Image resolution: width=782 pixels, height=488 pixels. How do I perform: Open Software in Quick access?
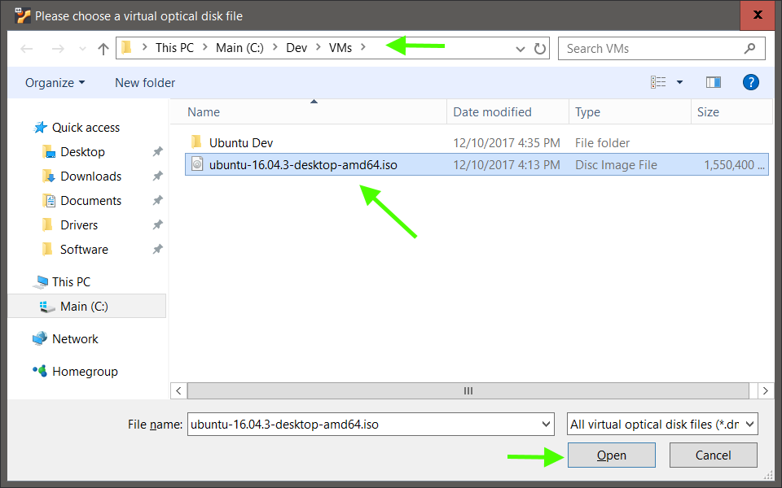pyautogui.click(x=84, y=250)
